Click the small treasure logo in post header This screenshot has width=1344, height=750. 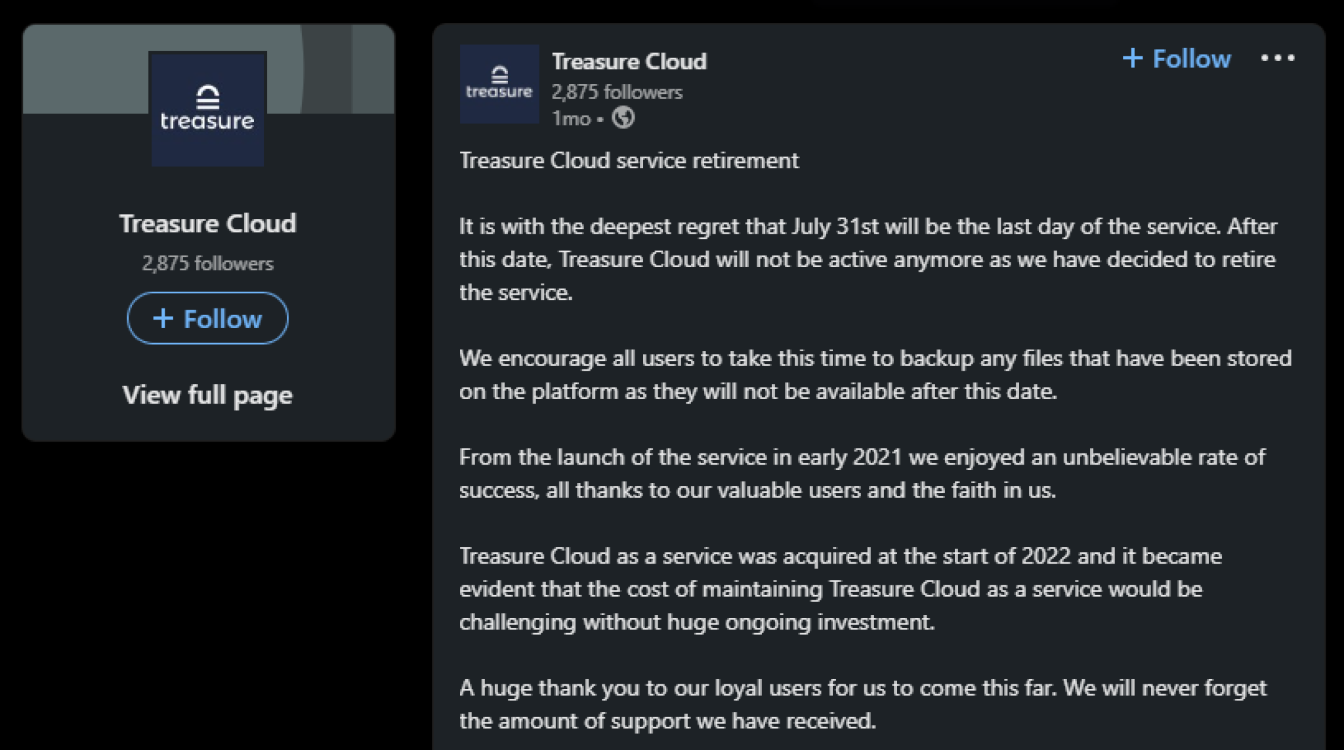pyautogui.click(x=499, y=84)
